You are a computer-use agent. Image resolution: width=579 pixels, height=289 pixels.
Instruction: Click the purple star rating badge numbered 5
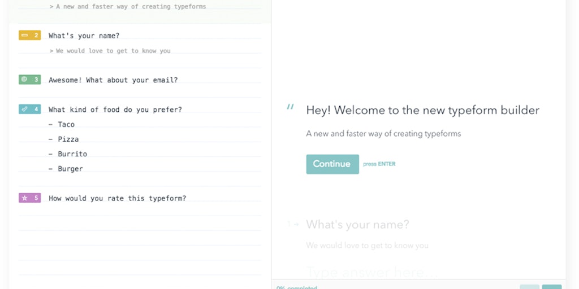[x=29, y=198]
